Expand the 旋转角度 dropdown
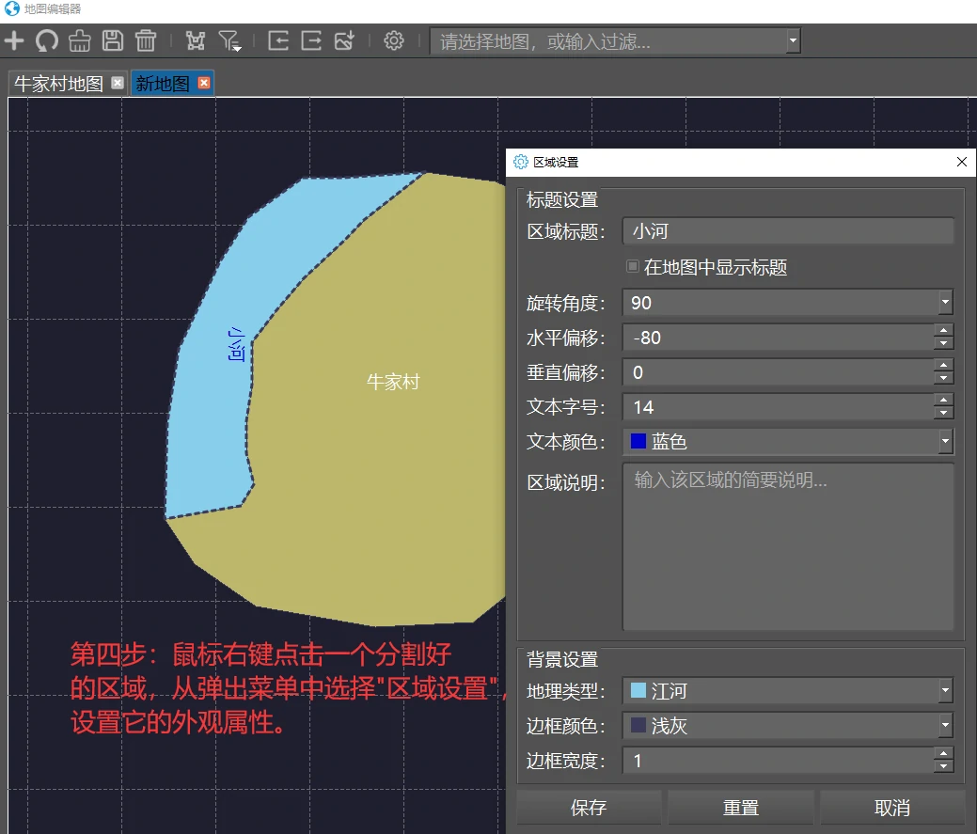977x834 pixels. tap(945, 303)
